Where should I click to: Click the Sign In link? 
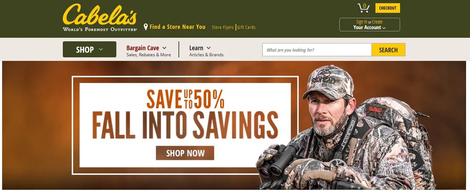pos(362,22)
